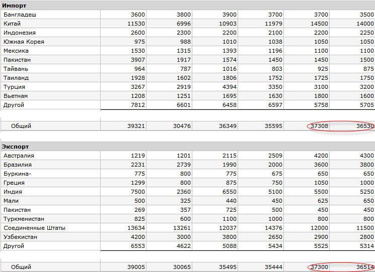Select the Бангладеш row label

20,15
